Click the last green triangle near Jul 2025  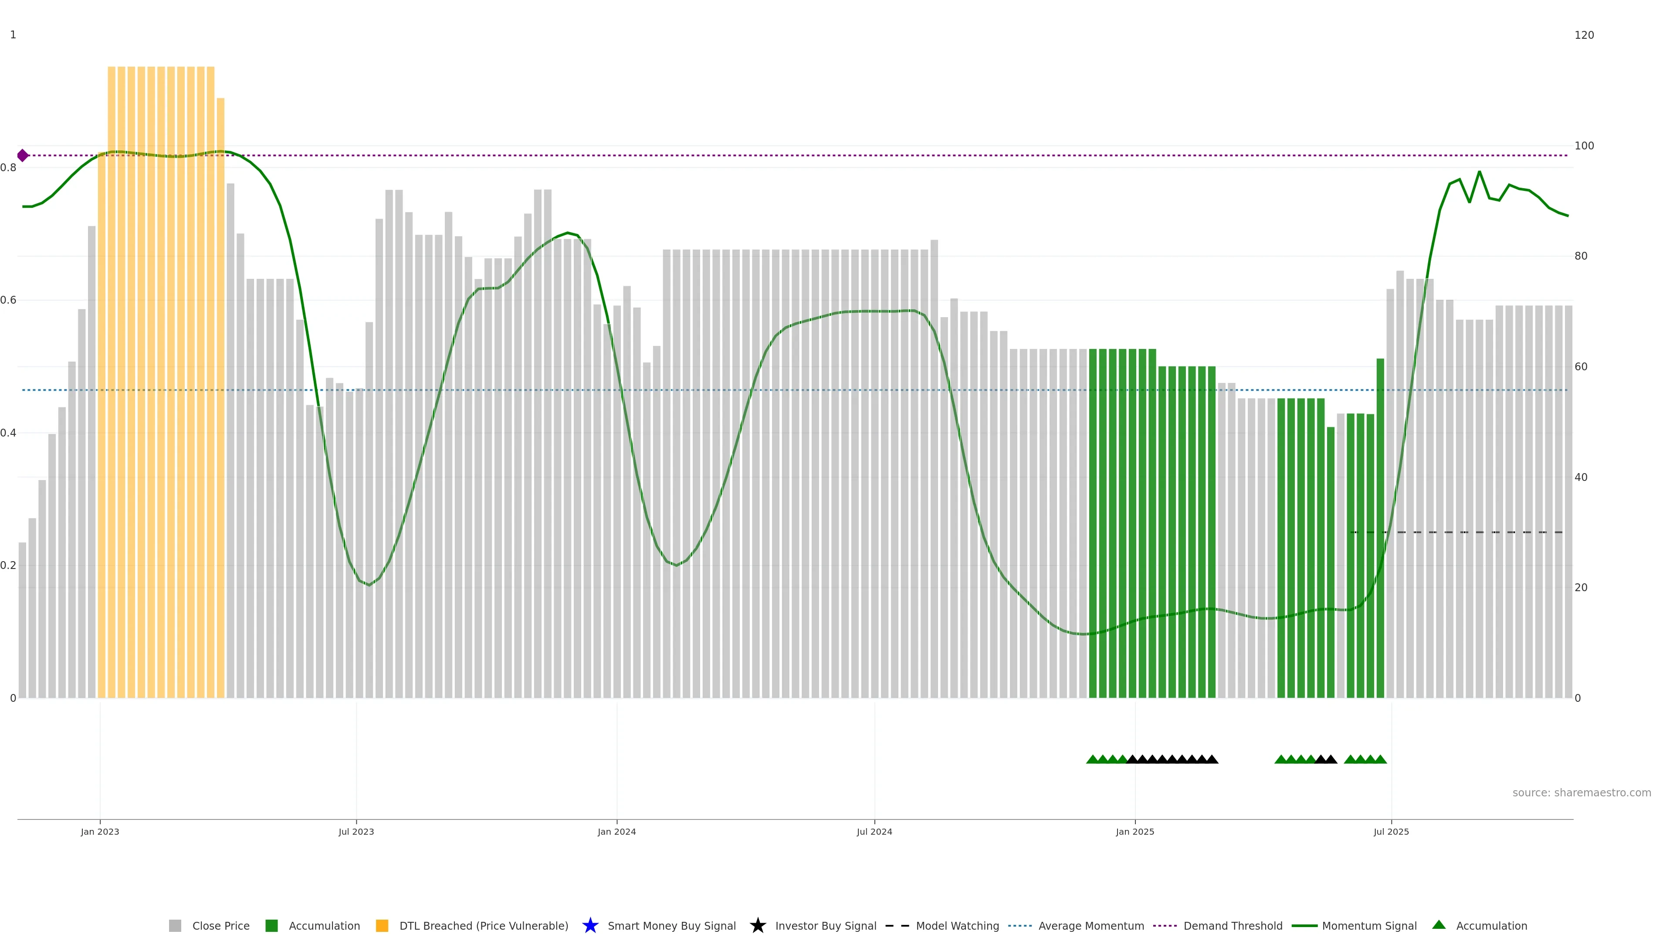tap(1380, 759)
